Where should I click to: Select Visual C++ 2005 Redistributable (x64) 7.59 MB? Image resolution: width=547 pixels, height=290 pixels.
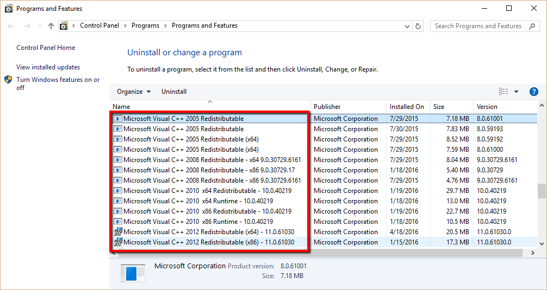tap(324, 150)
